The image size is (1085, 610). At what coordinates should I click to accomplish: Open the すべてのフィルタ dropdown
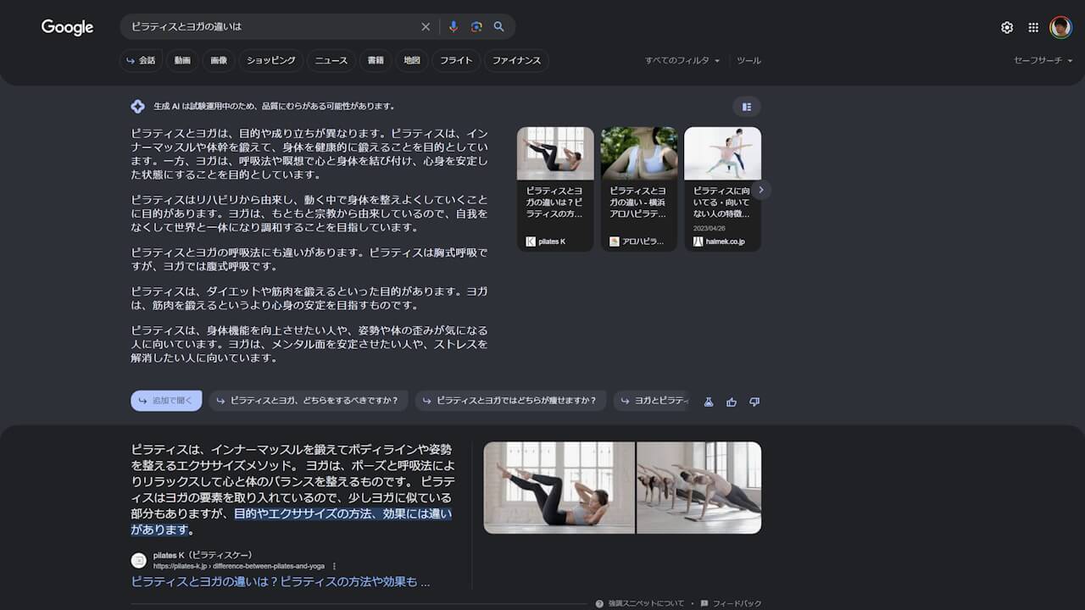tap(683, 60)
